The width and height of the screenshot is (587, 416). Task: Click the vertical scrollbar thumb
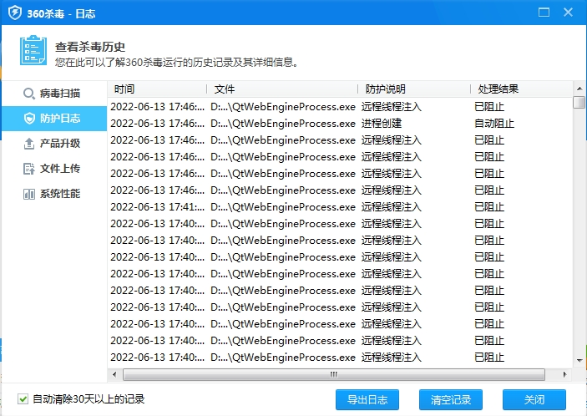tap(579, 102)
